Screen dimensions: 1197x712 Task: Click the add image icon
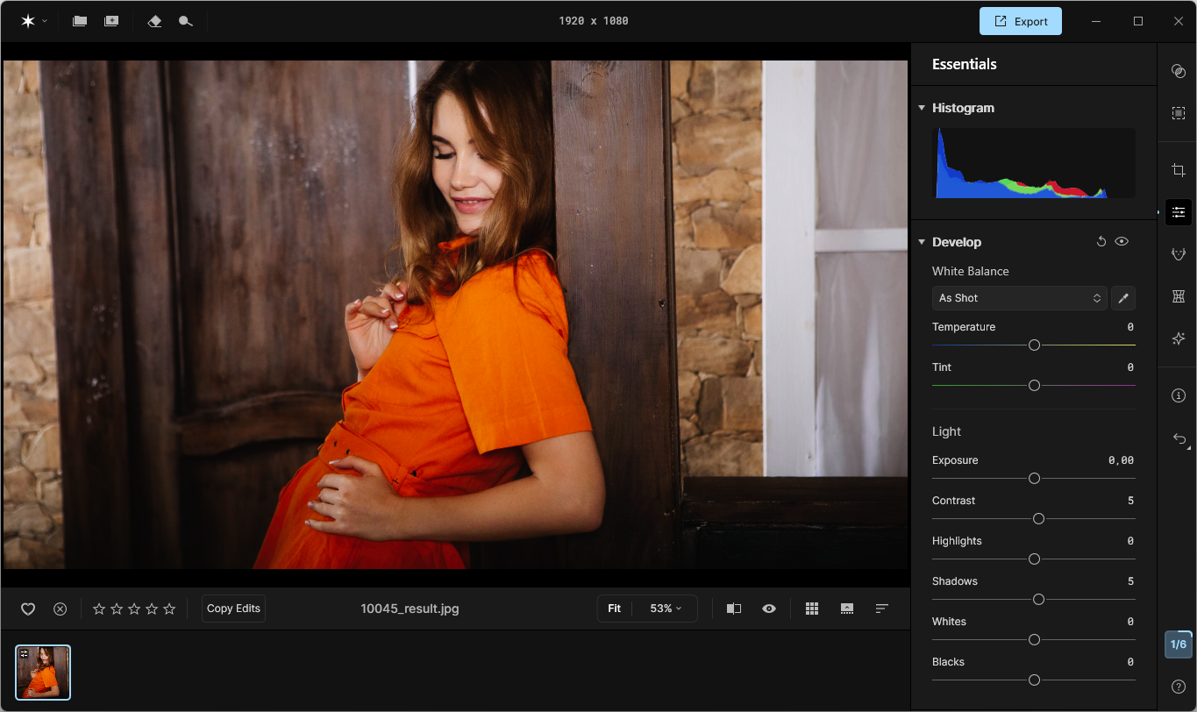[x=111, y=21]
